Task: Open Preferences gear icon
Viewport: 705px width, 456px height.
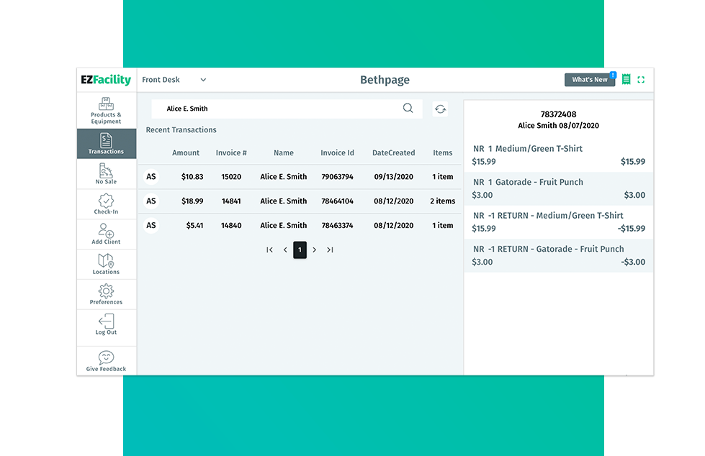Action: pos(106,293)
